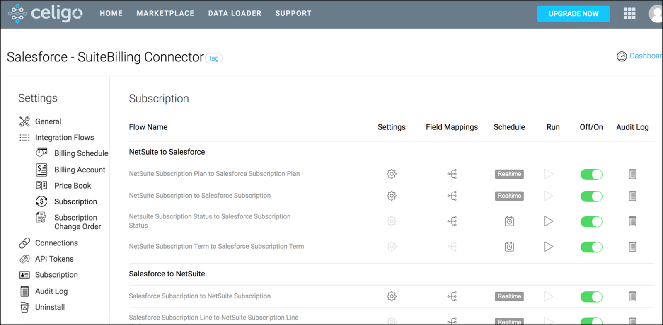Select Uninstall in sidebar
This screenshot has width=663, height=325.
[x=50, y=307]
